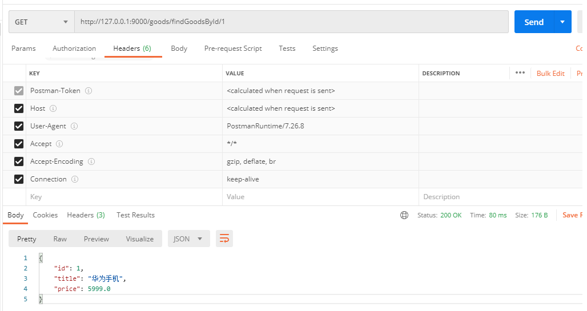The width and height of the screenshot is (587, 311).
Task: Select the request Headers (6) tab
Action: coord(132,49)
